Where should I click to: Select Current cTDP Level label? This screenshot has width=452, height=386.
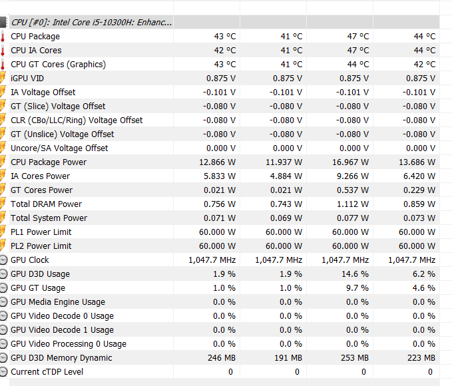pyautogui.click(x=47, y=372)
